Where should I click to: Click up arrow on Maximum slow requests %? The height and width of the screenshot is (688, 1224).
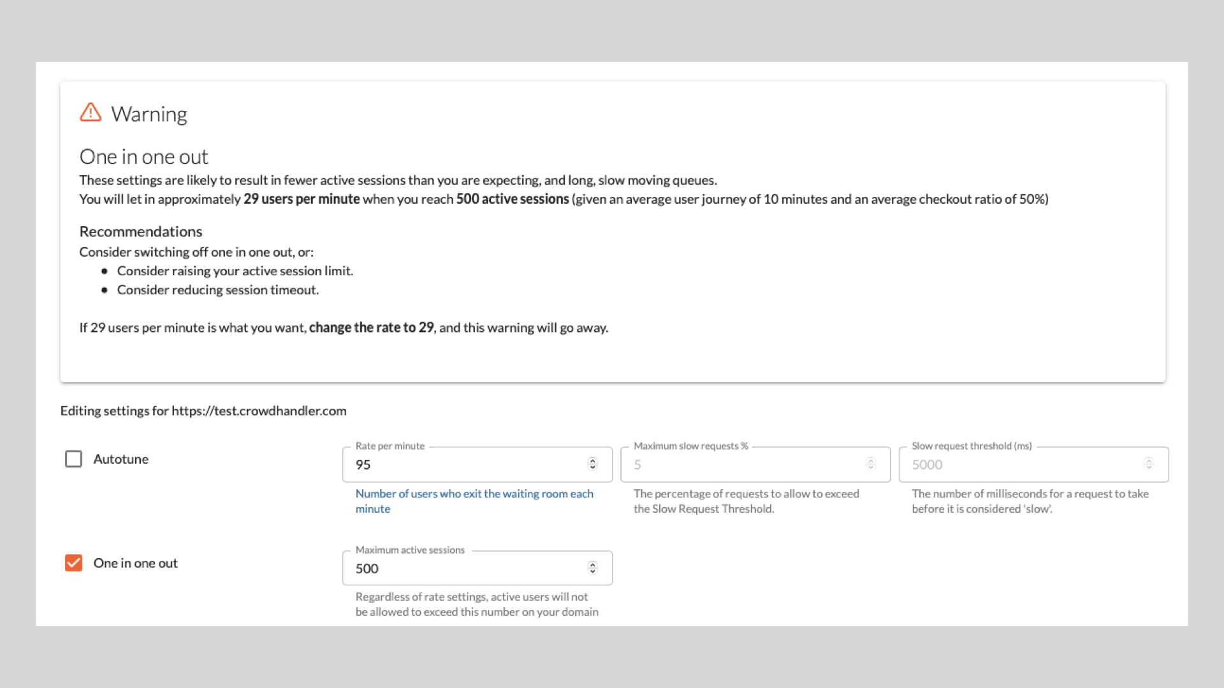[x=870, y=460]
